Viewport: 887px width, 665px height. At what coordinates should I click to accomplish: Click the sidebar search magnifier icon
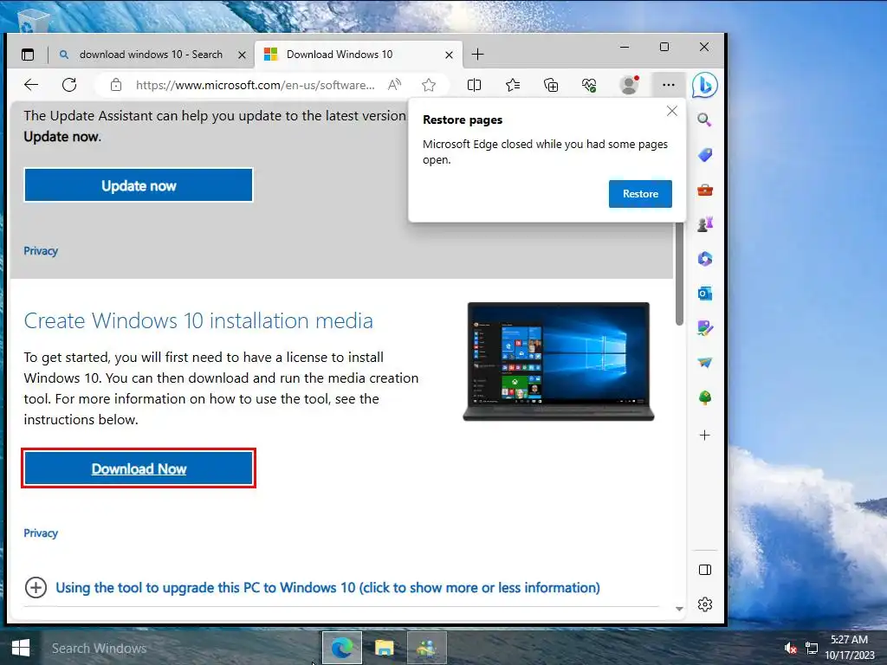point(704,119)
